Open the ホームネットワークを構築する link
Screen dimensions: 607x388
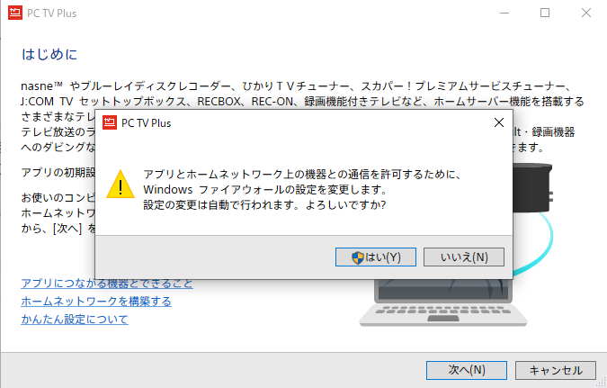pos(96,302)
